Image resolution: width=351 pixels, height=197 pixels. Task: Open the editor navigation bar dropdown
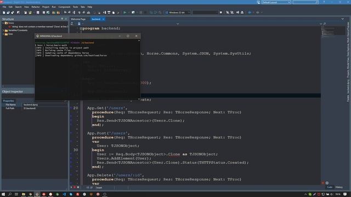(178, 24)
